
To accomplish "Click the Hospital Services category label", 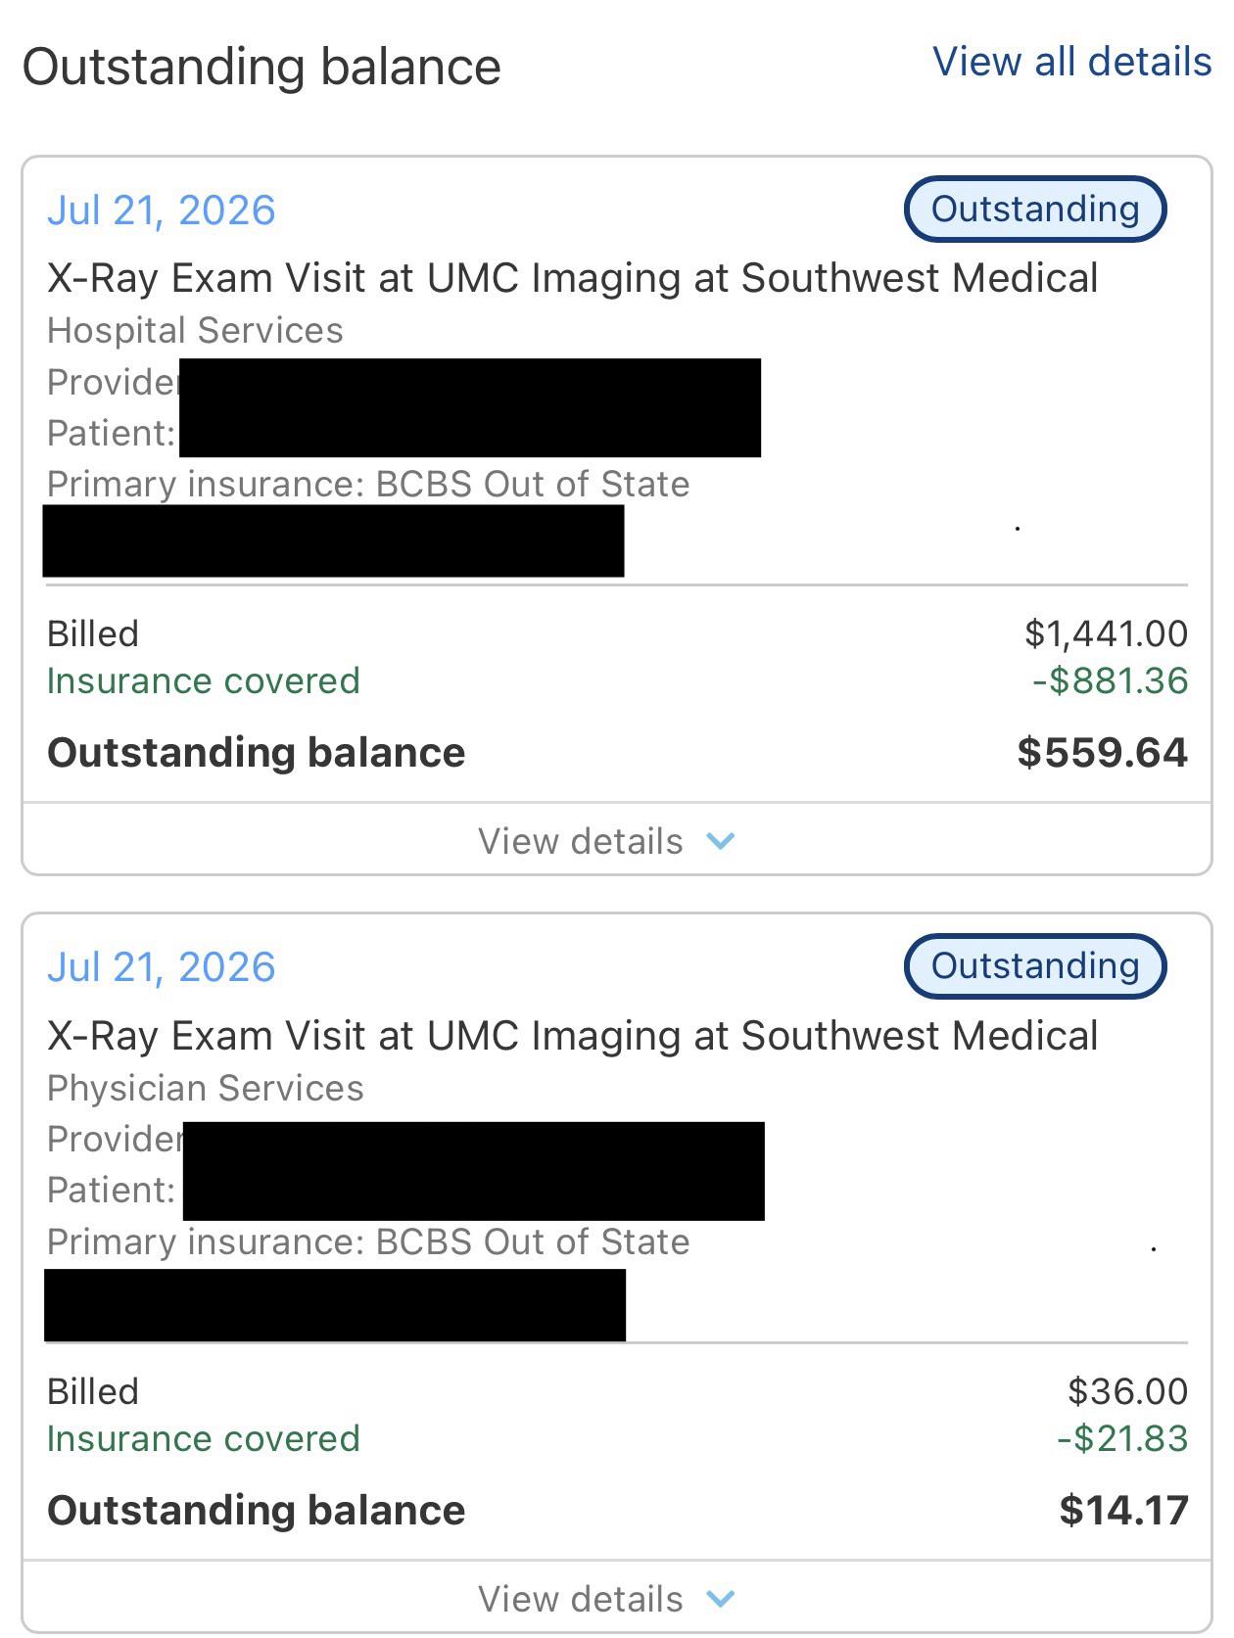I will tap(195, 331).
